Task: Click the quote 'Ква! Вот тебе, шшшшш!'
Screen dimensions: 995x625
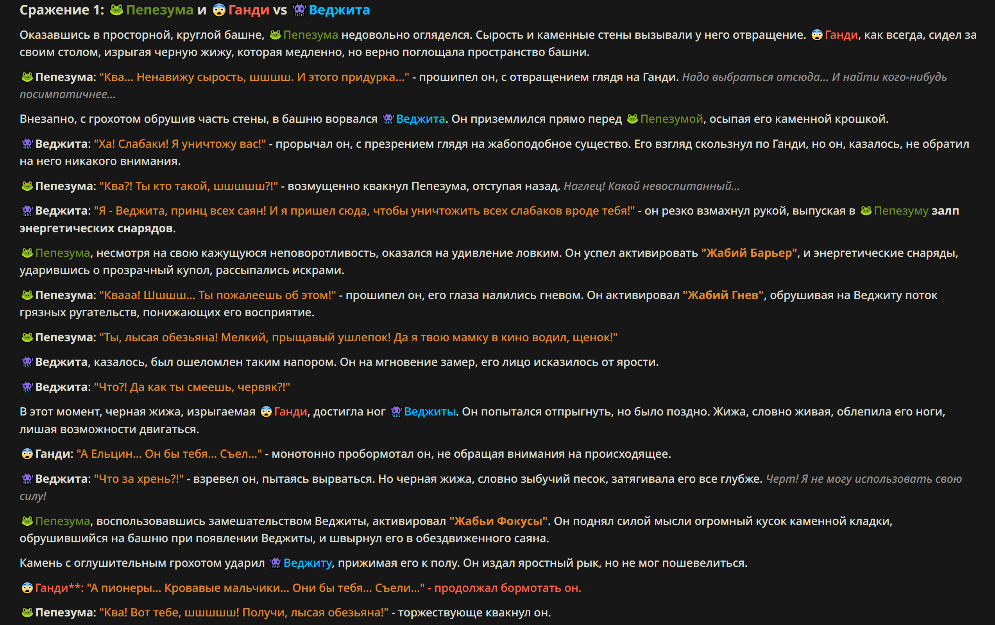Action: click(169, 612)
